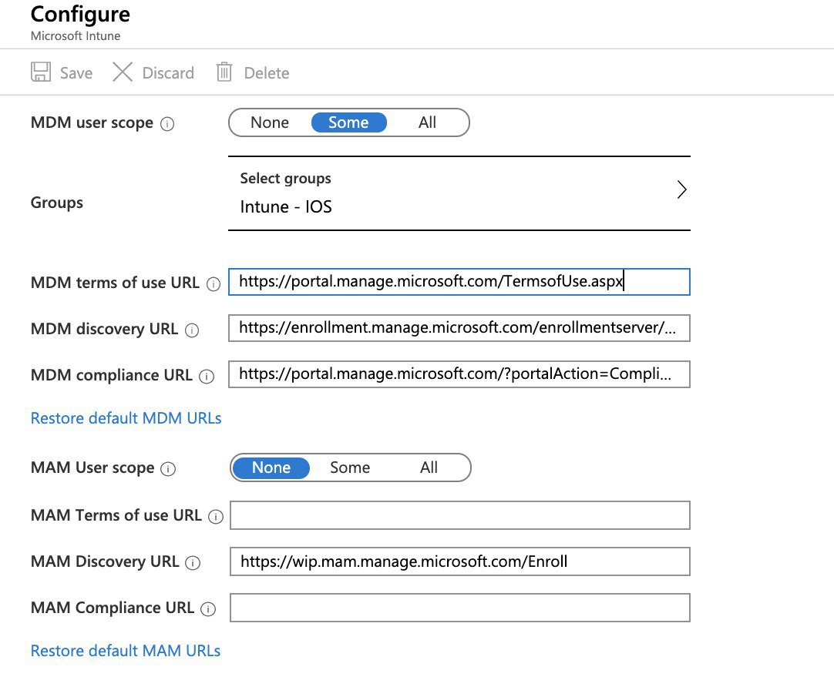This screenshot has height=687, width=834.
Task: Open info tooltip for MDM terms of use URL
Action: click(x=214, y=283)
